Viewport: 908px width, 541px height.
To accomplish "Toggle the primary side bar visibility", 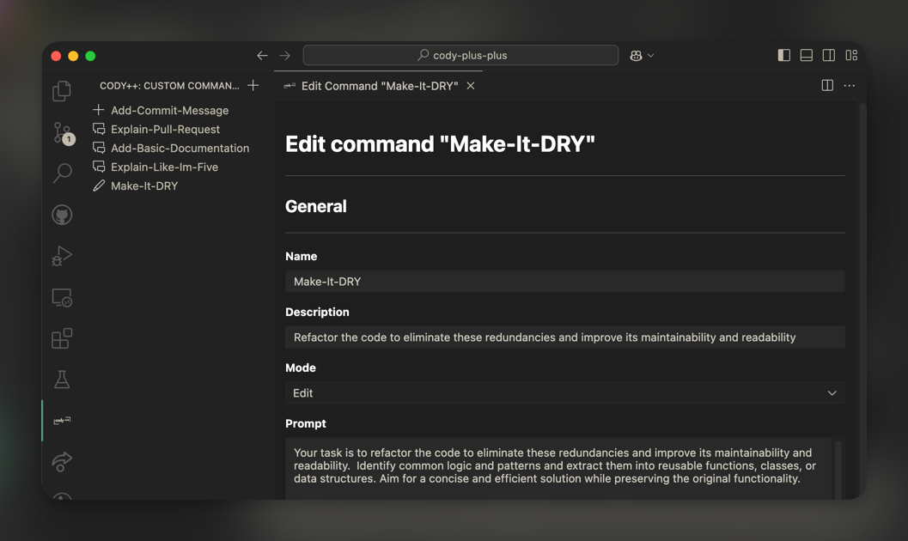I will click(x=783, y=55).
